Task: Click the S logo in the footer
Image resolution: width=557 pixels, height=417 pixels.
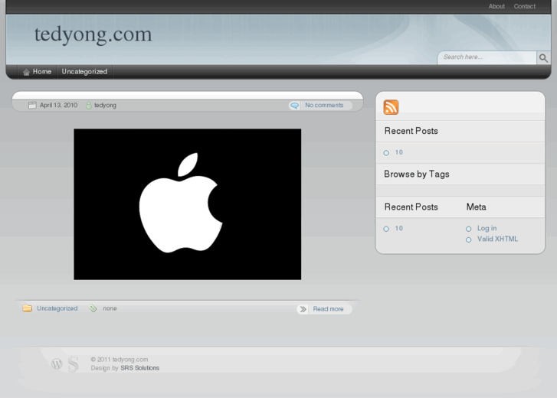Action: (74, 363)
